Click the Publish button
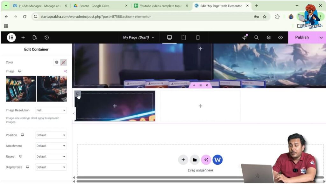This screenshot has width=326, height=184. coord(301,37)
